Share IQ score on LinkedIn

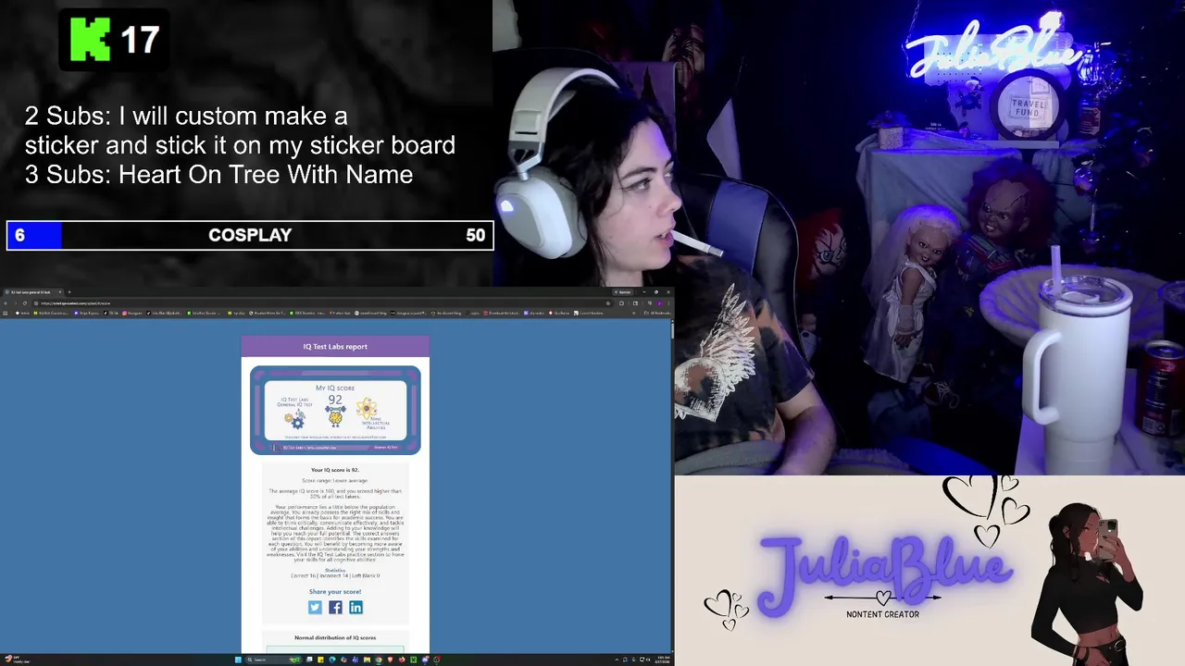coord(355,608)
